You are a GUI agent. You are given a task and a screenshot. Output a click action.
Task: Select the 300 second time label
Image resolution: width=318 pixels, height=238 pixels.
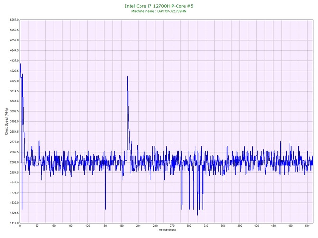click(x=189, y=226)
